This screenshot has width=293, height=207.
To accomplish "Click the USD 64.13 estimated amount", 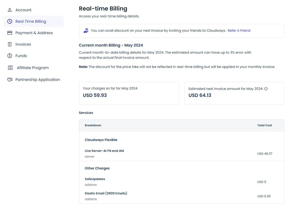I will (200, 95).
